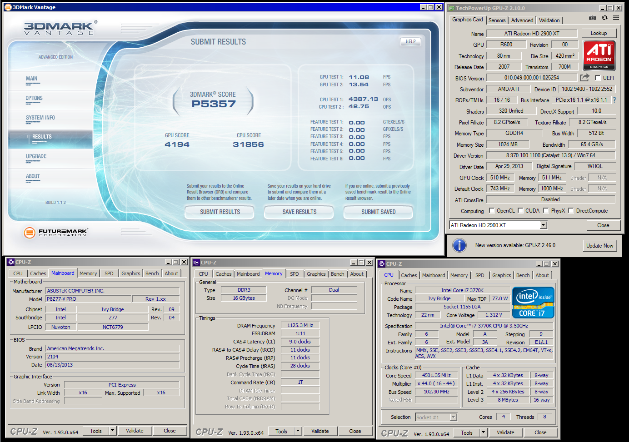Click the Lookup button in GPU-Z

(x=599, y=33)
